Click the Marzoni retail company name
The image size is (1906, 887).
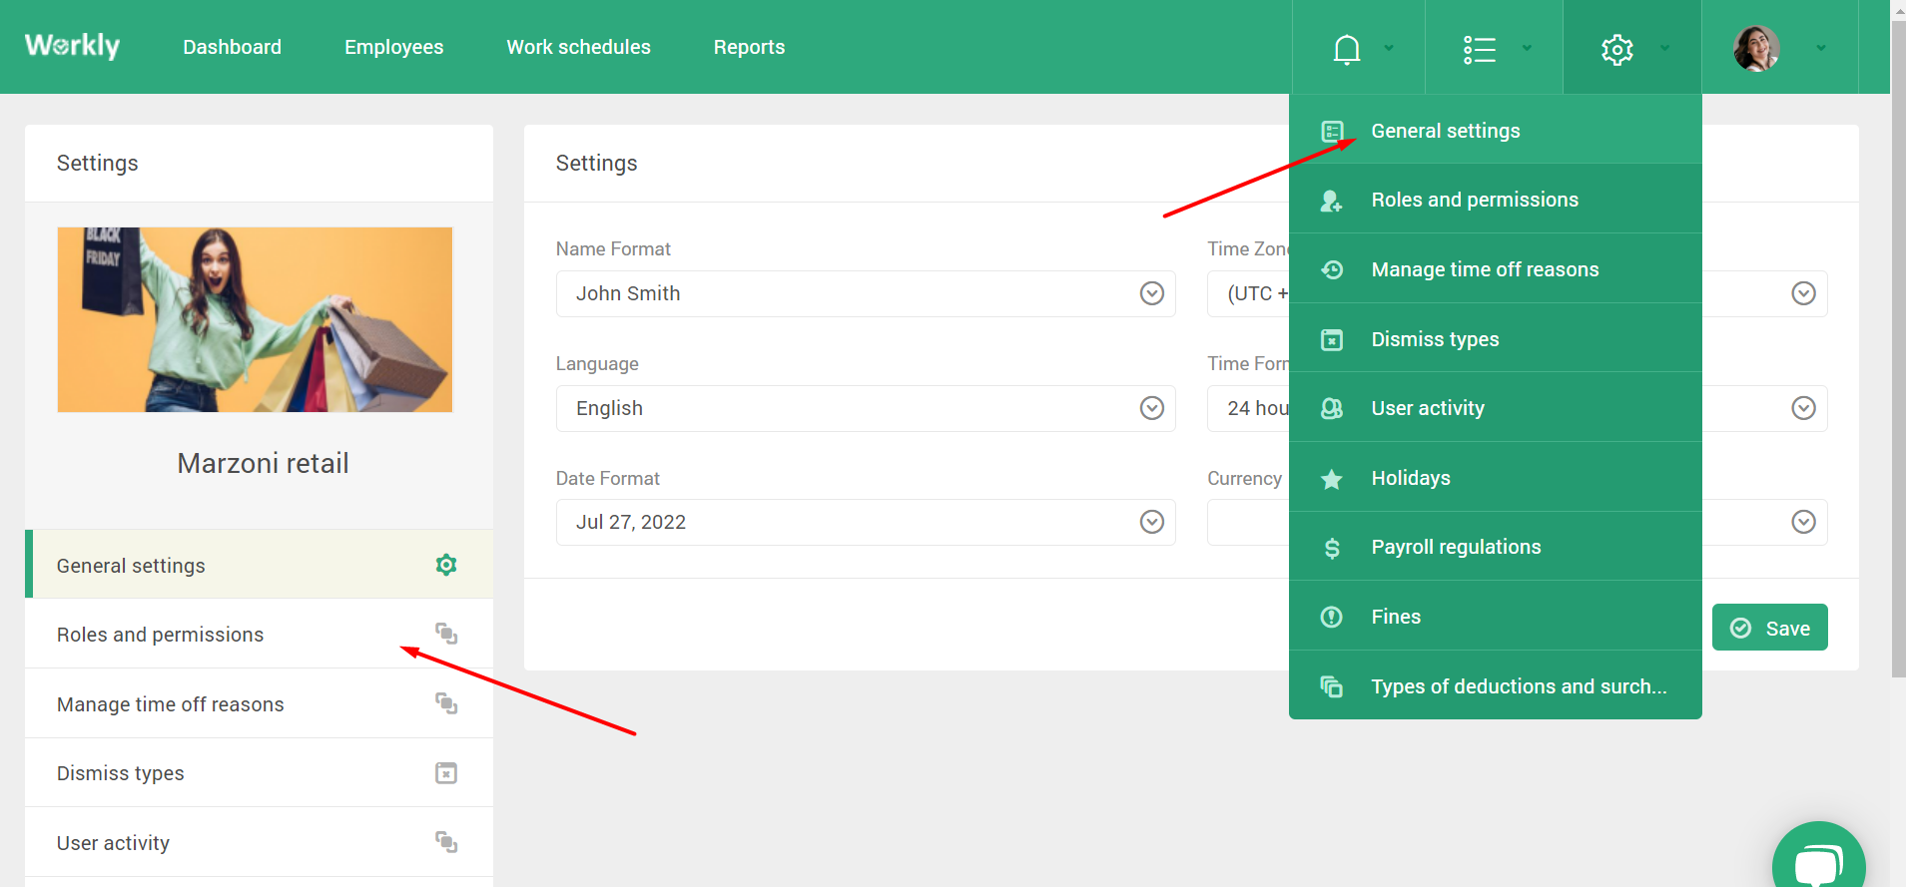(x=263, y=463)
